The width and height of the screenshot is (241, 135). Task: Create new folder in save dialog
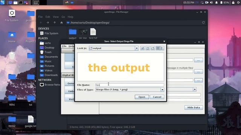[153, 48]
